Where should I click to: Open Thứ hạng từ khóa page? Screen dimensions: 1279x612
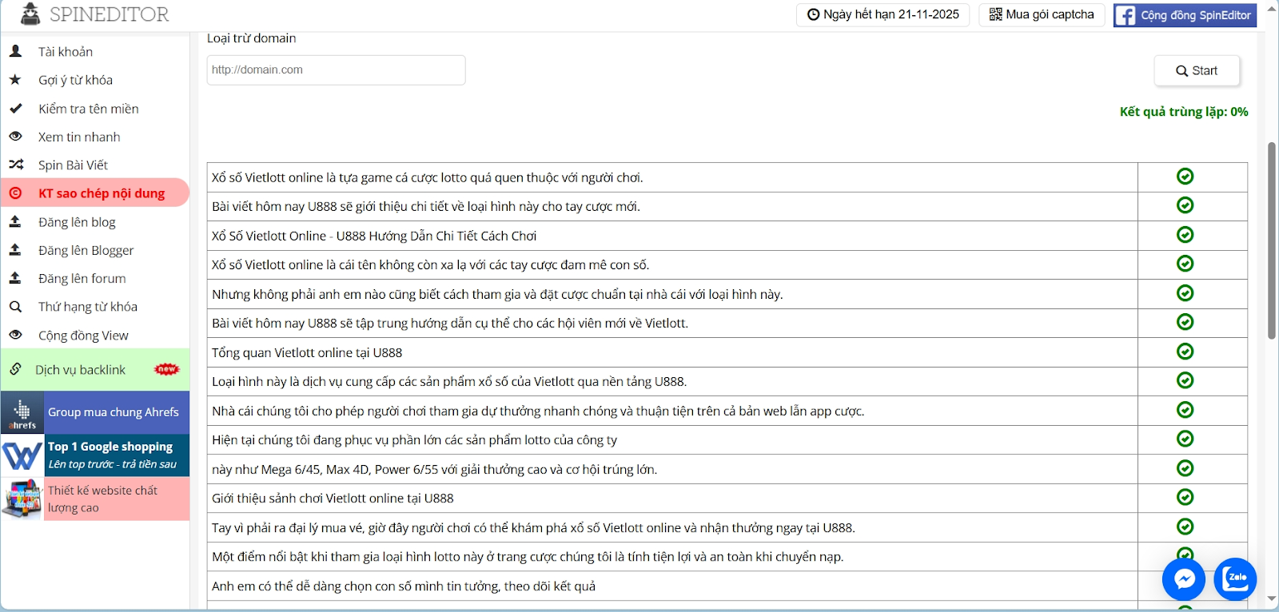pos(95,307)
